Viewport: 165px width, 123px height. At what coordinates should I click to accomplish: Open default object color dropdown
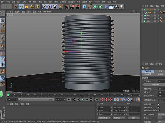[162, 114]
